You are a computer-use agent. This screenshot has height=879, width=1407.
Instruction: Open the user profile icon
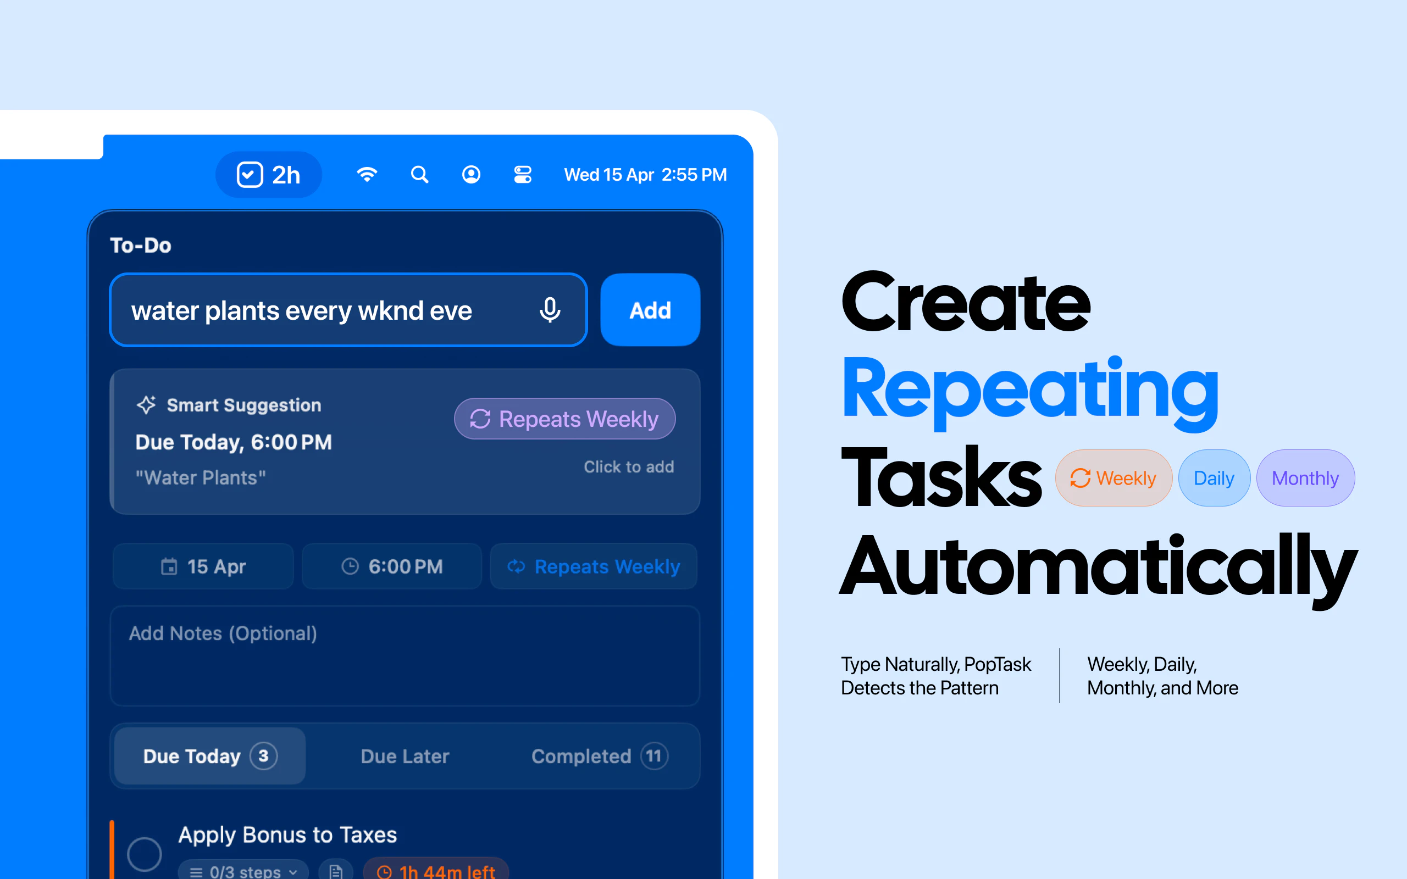[x=471, y=174]
